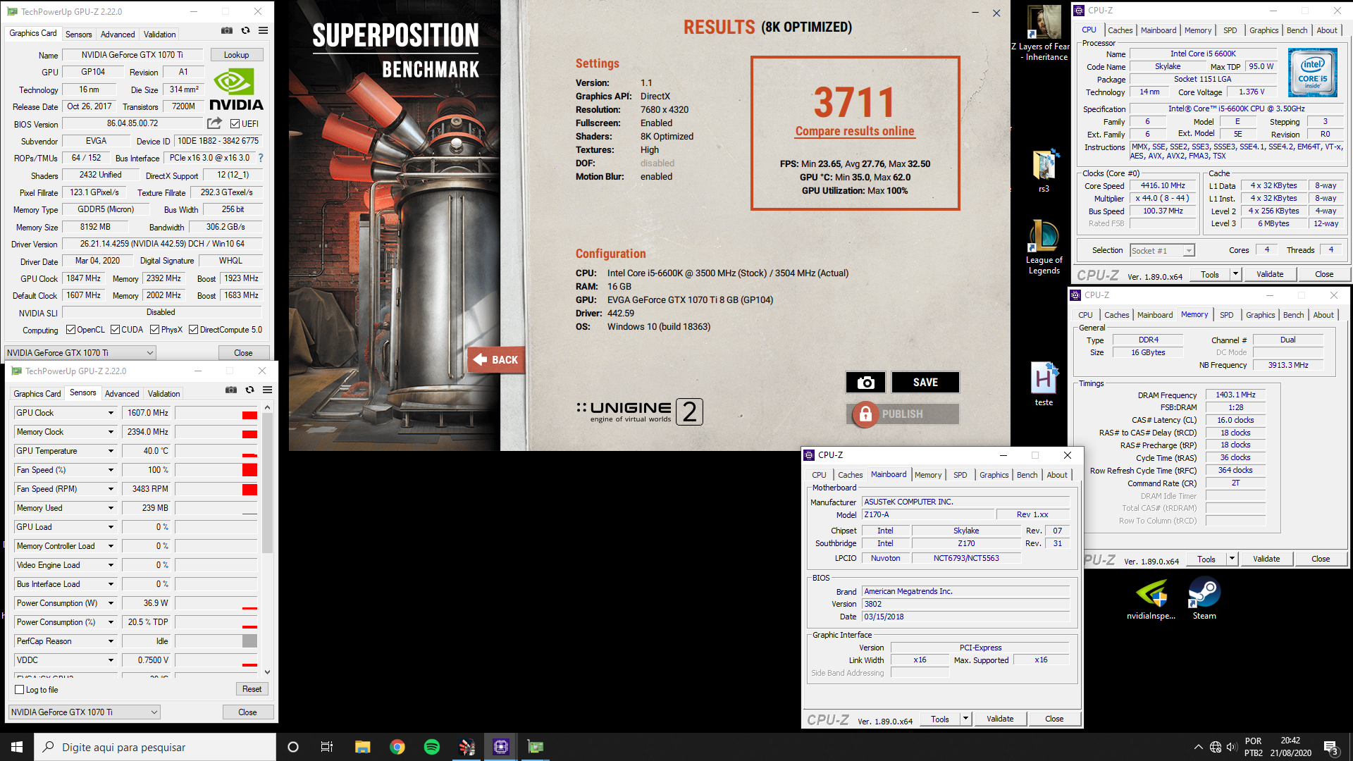Expand the PerfCap Reason sensor dropdown
This screenshot has height=761, width=1353.
111,641
